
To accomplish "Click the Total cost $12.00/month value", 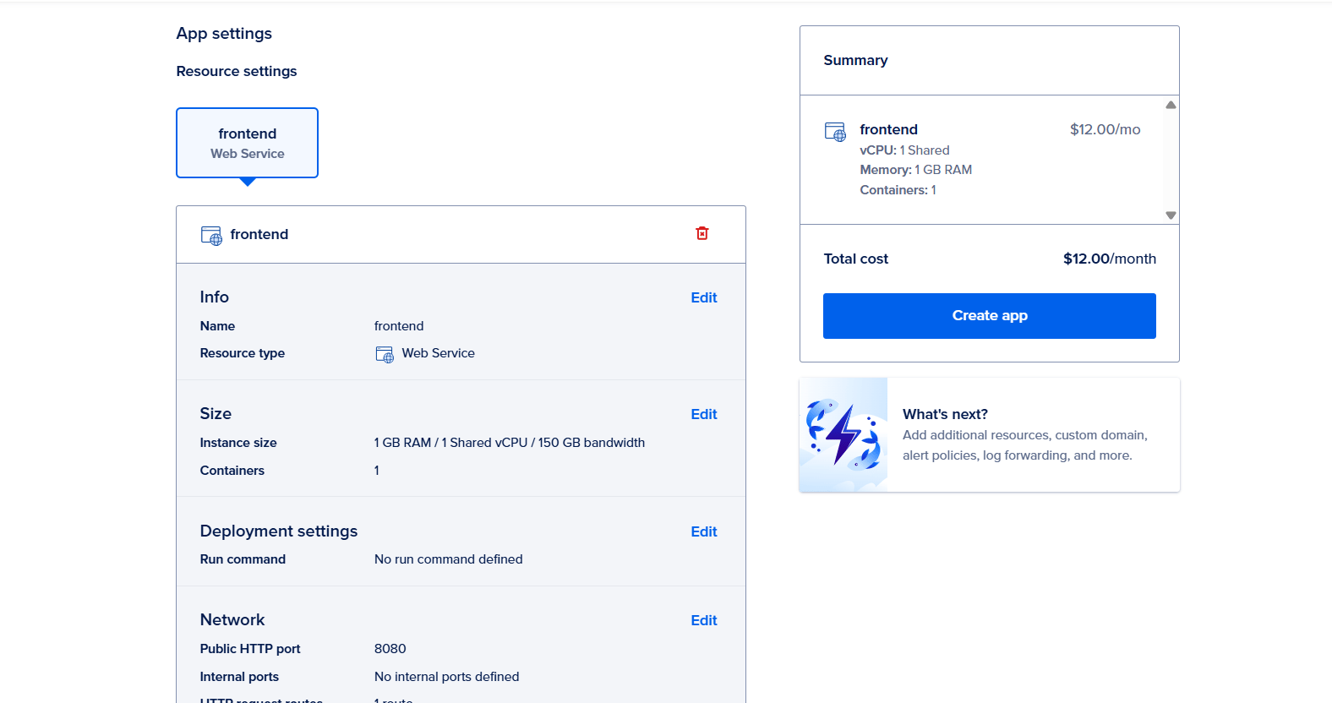I will (1110, 259).
